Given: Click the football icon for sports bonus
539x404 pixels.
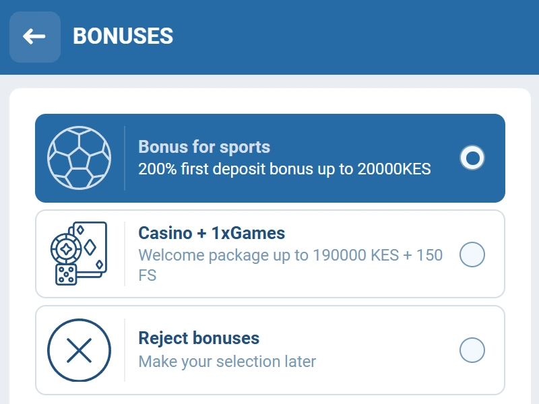Looking at the screenshot, I should pos(79,157).
